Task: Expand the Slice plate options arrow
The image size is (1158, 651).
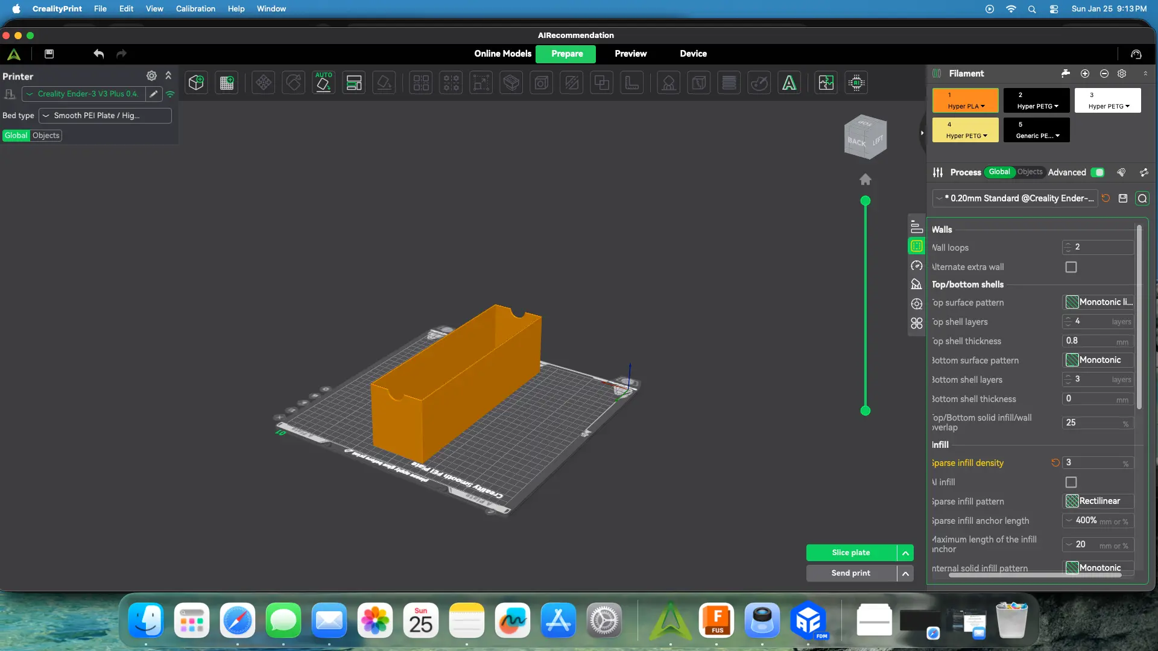Action: [x=905, y=553]
